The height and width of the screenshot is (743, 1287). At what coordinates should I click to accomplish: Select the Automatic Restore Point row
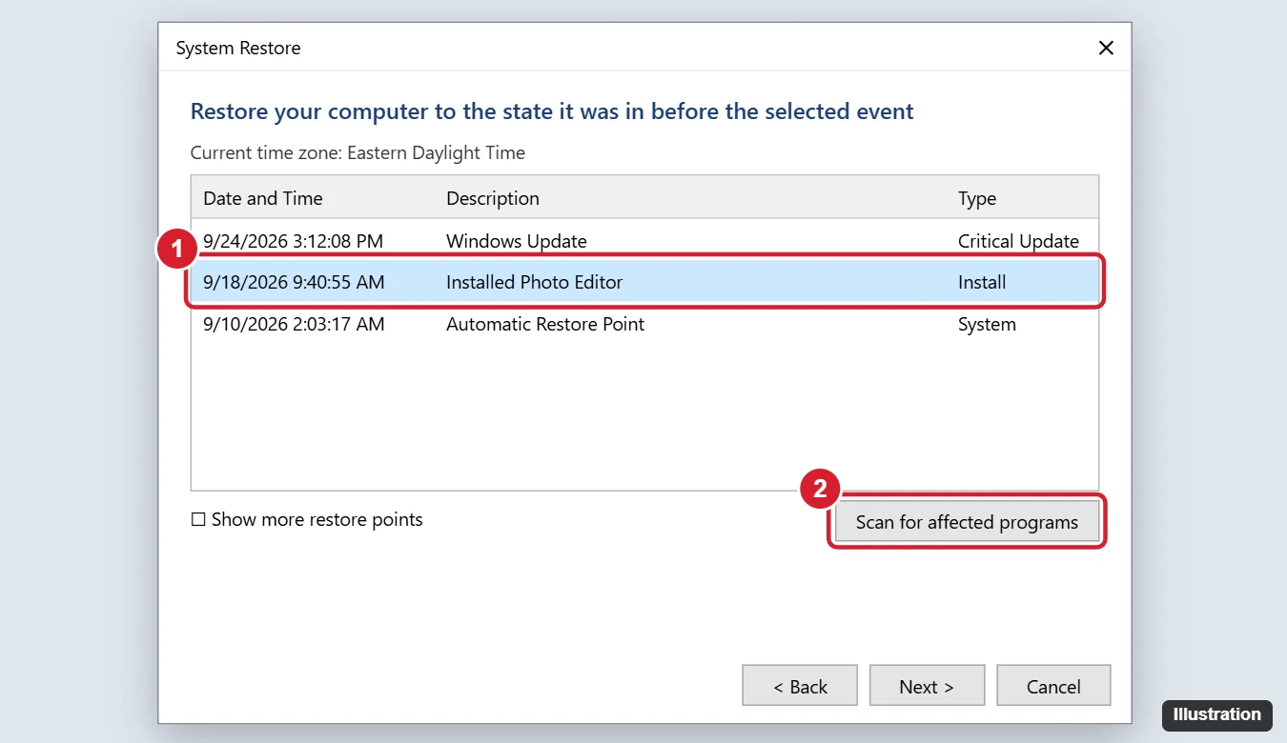644,324
